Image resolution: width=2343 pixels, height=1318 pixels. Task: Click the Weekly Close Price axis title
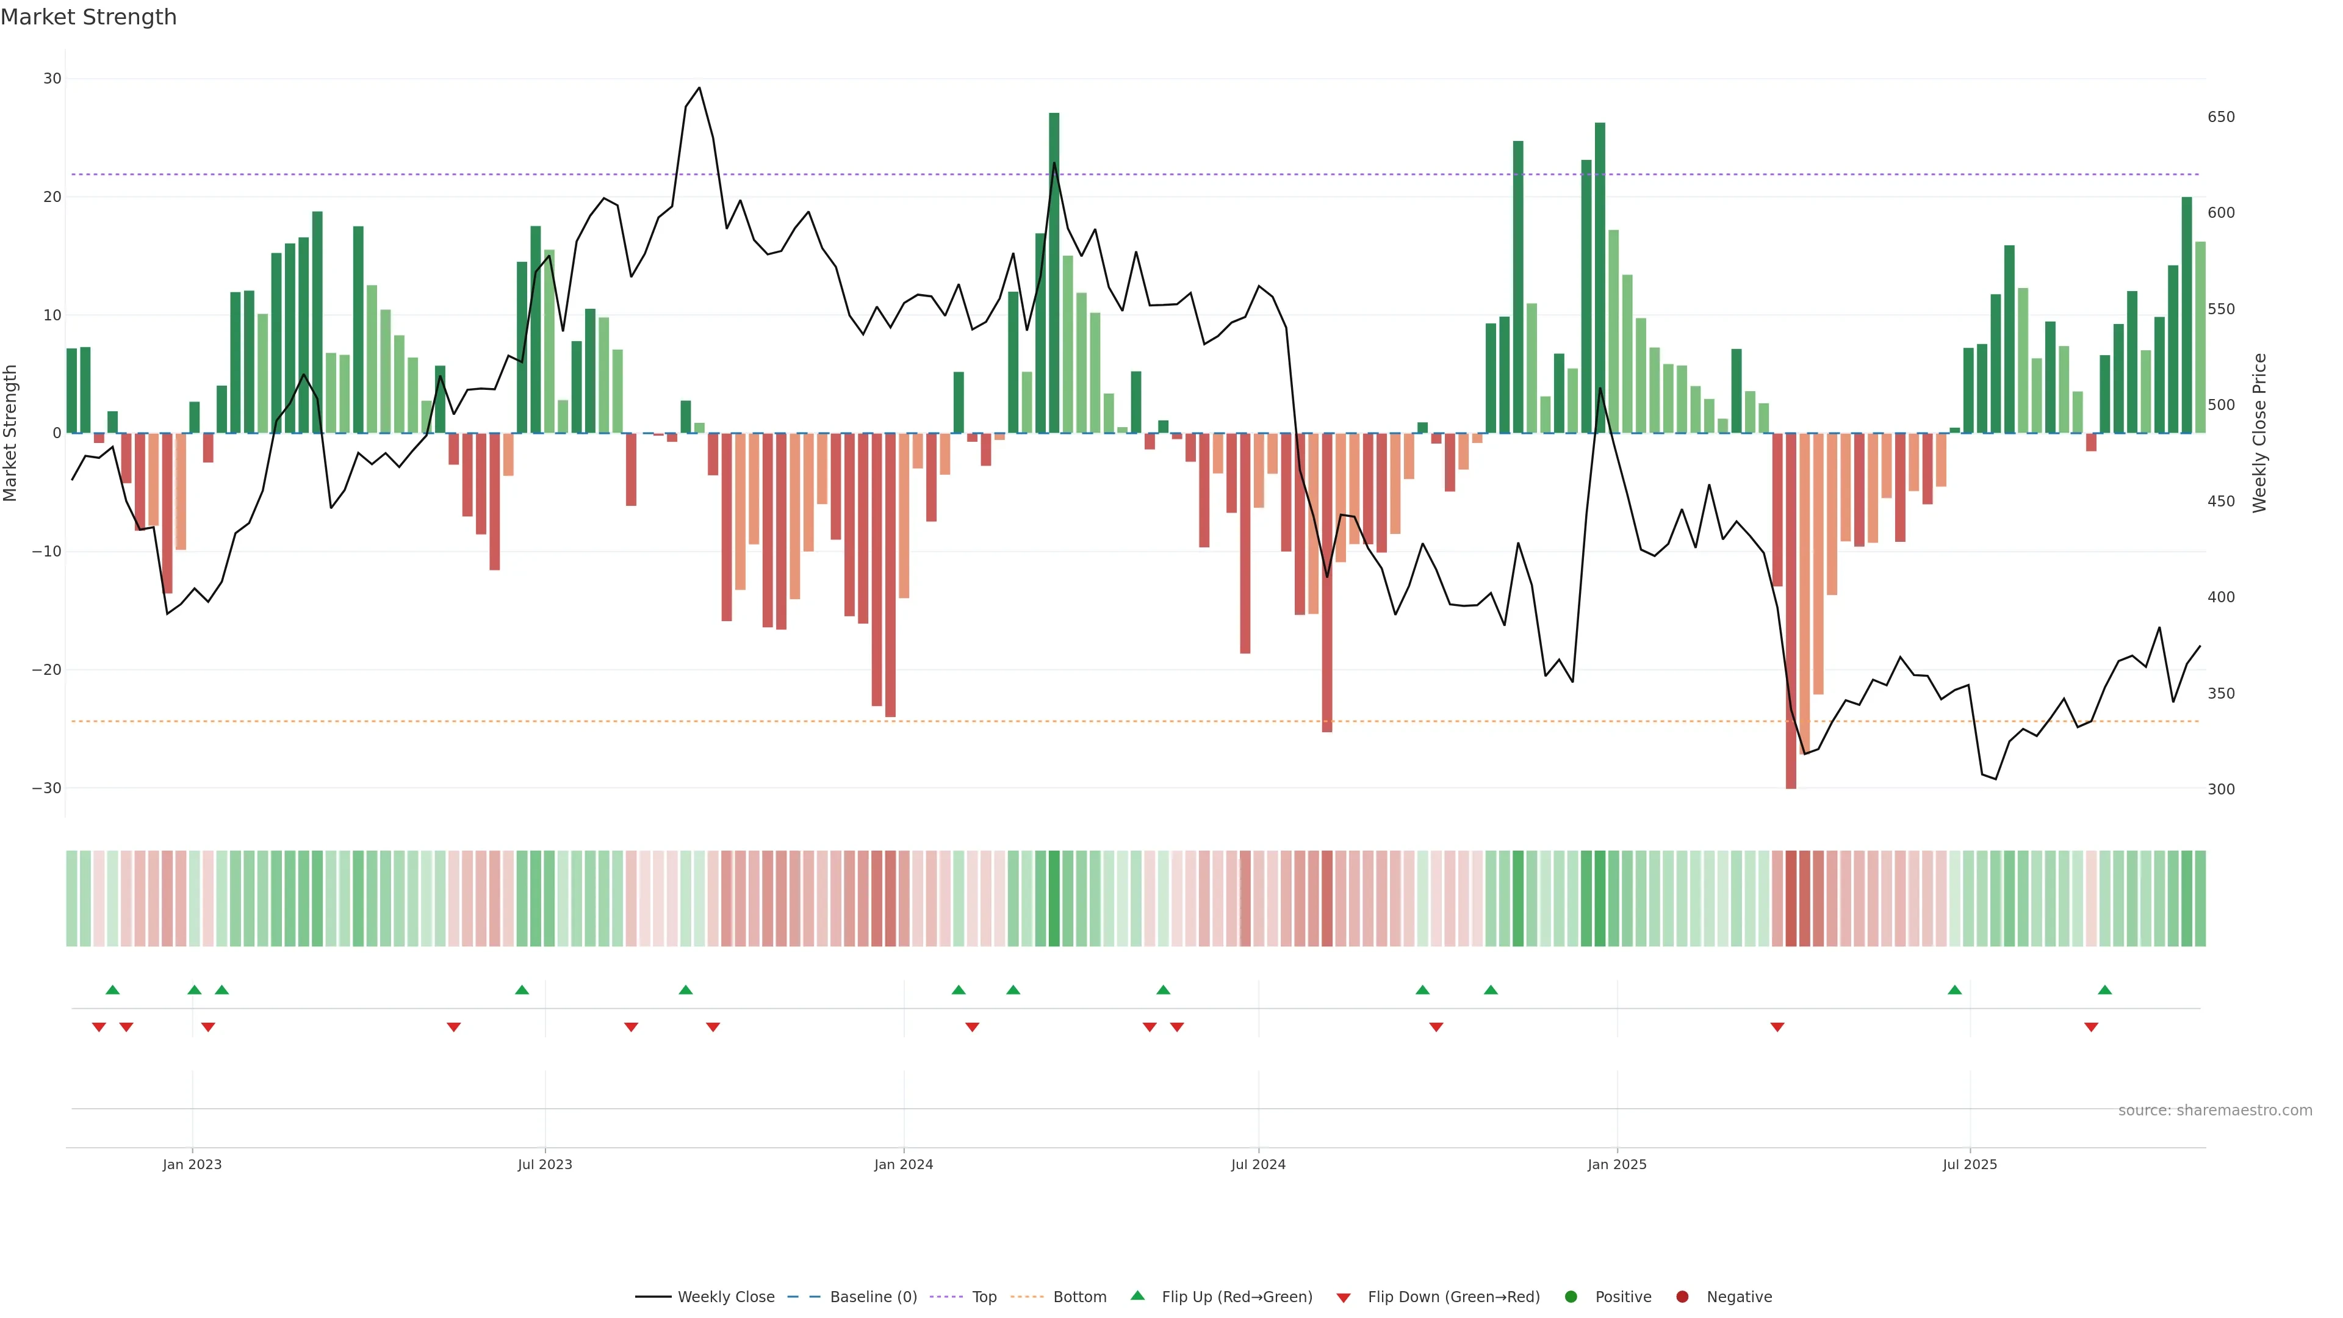(2259, 433)
